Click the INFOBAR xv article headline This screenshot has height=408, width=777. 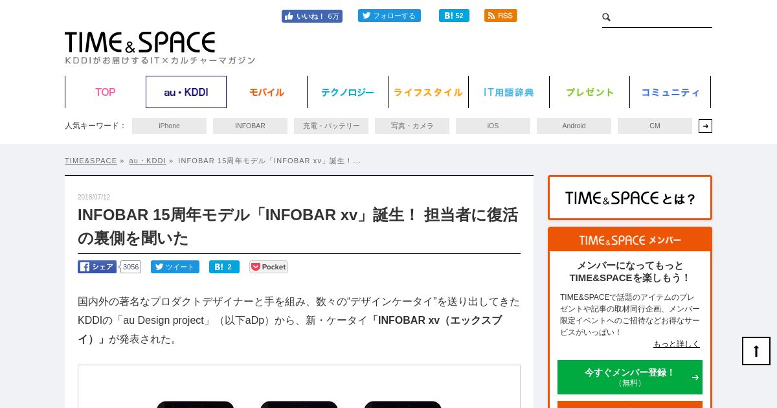click(x=298, y=226)
